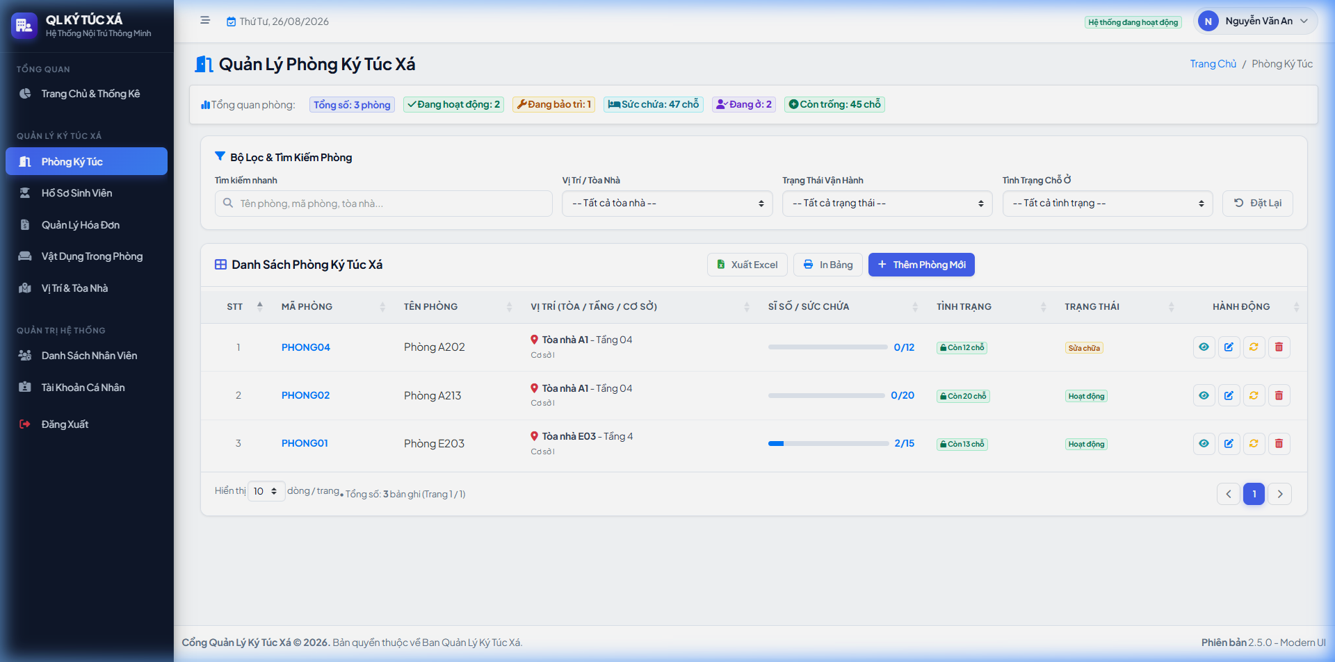Expand Nguyễn Văn An user menu
This screenshot has height=662, width=1335.
click(x=1256, y=22)
